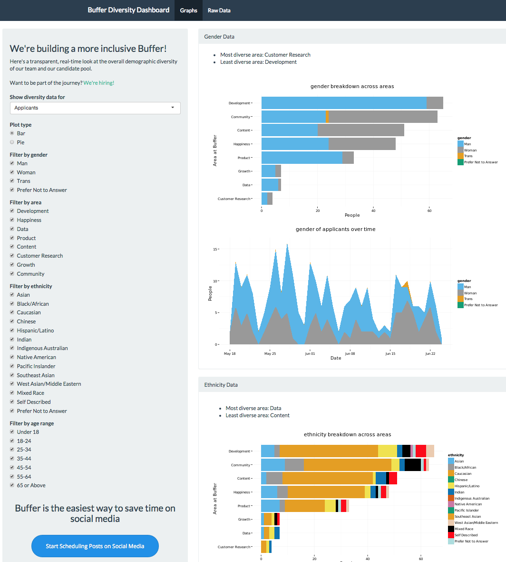
Task: Toggle the Caucasian ethnicity checkbox
Action: coord(12,312)
